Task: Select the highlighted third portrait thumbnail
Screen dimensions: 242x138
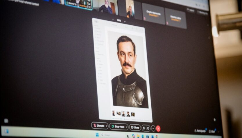Action: 123,114
